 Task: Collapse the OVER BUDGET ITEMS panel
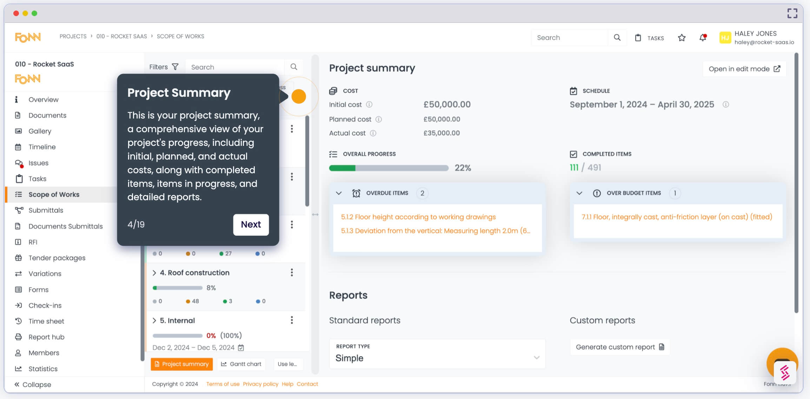(579, 193)
